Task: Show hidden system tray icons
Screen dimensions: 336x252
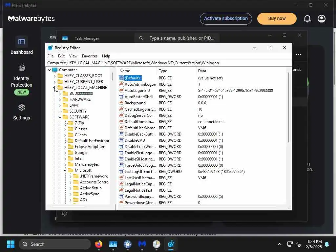Action: pyautogui.click(x=280, y=244)
